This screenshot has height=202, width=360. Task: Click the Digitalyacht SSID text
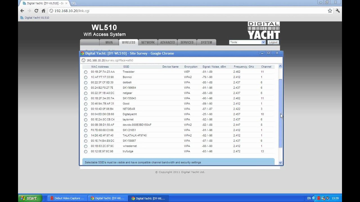(130, 114)
